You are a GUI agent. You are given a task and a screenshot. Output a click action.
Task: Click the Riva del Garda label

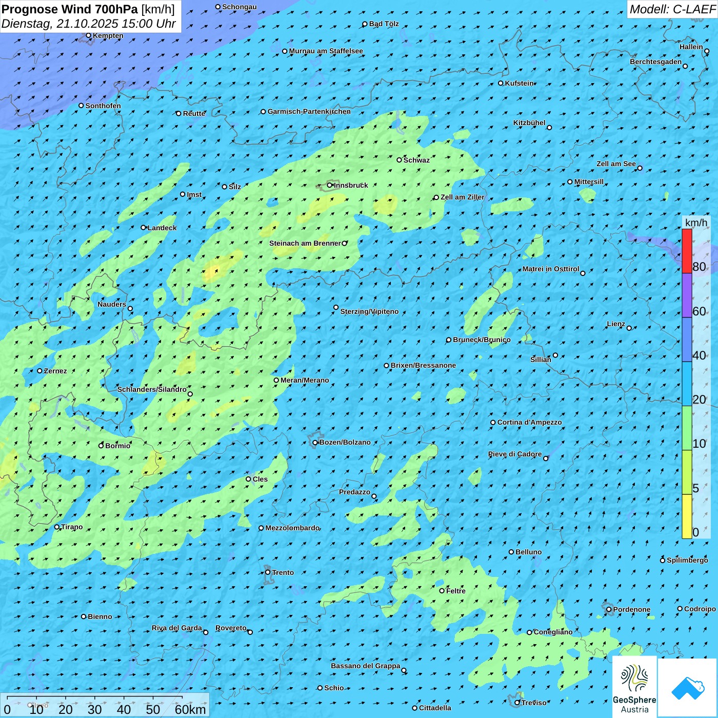point(177,628)
